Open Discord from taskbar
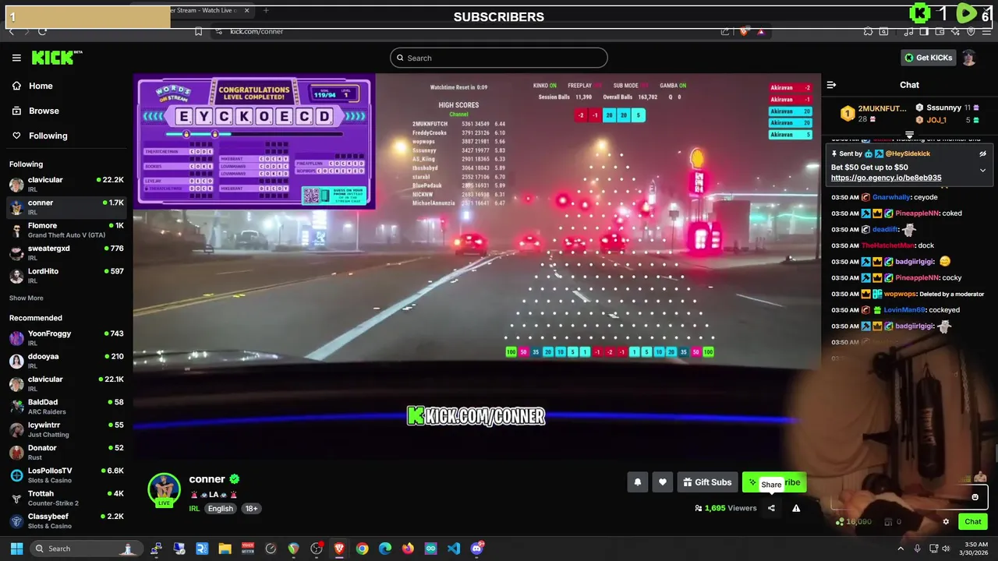The image size is (998, 561). click(477, 549)
